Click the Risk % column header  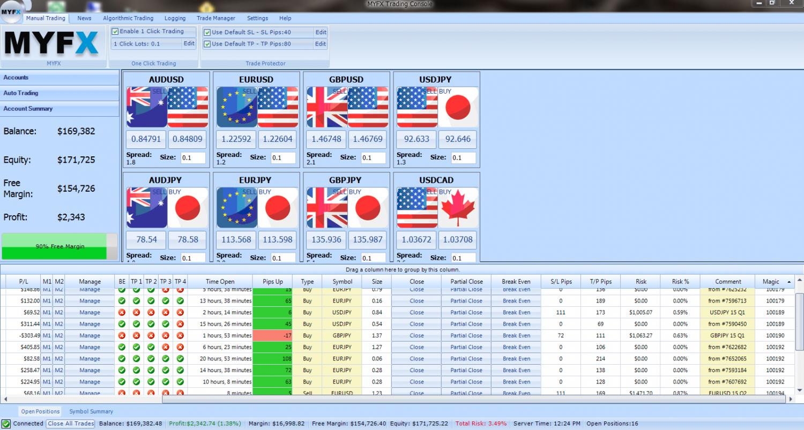[680, 282]
